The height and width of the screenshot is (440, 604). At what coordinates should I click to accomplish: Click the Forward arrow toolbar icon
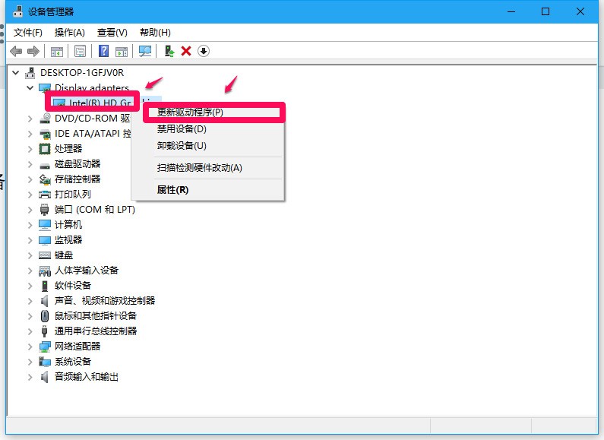click(33, 51)
